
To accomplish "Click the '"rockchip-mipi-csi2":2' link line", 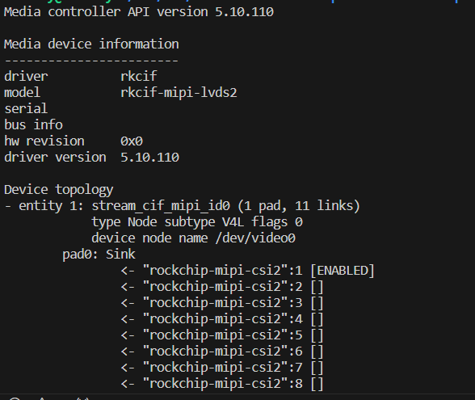I will click(x=222, y=287).
